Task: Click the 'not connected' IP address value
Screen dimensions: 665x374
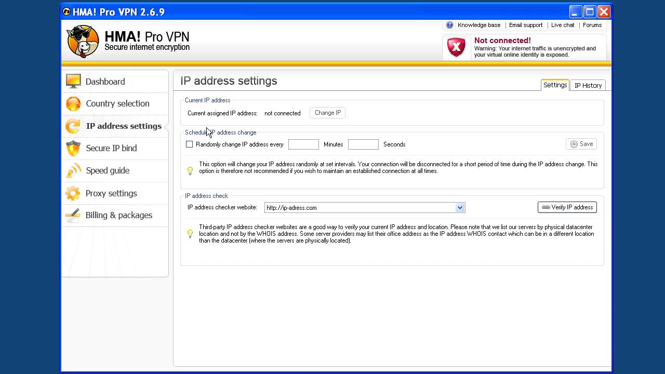Action: [x=283, y=113]
